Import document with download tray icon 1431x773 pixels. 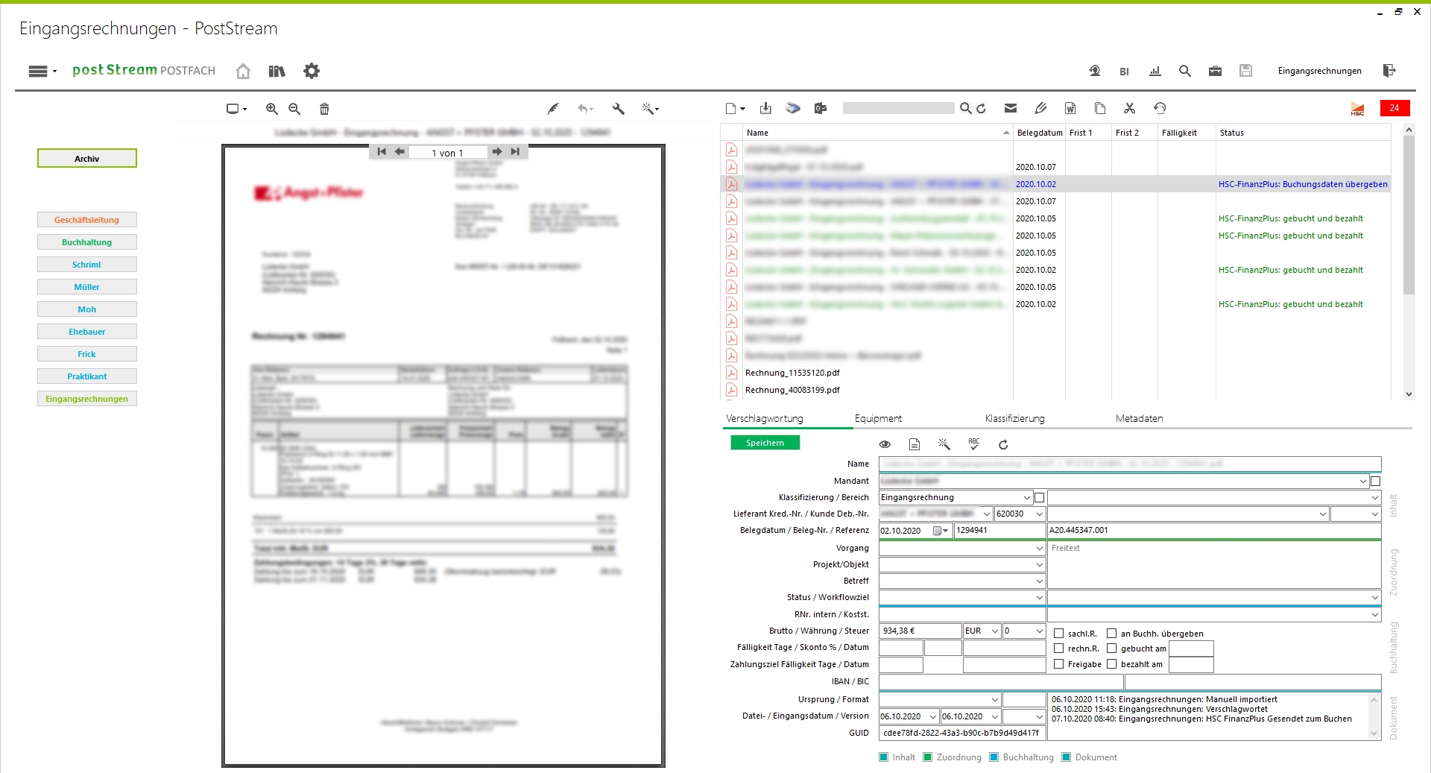[765, 109]
